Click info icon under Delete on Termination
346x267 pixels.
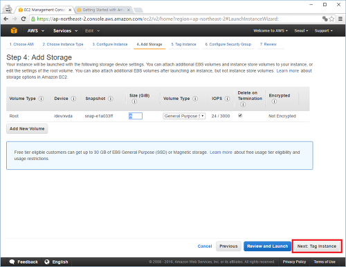pos(243,104)
